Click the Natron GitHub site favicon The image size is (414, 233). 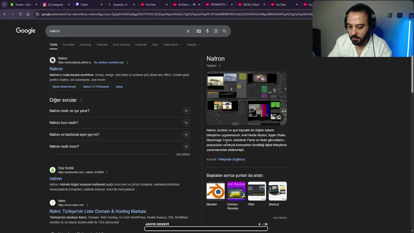[52, 60]
